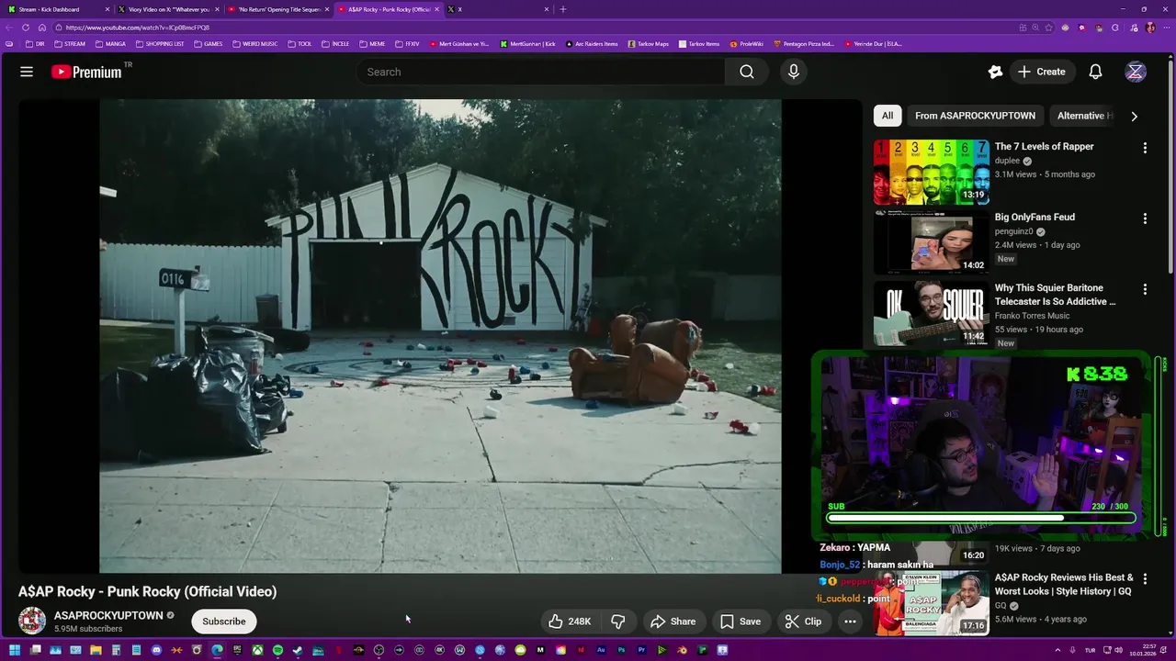Open Steam from the taskbar

pos(298,650)
